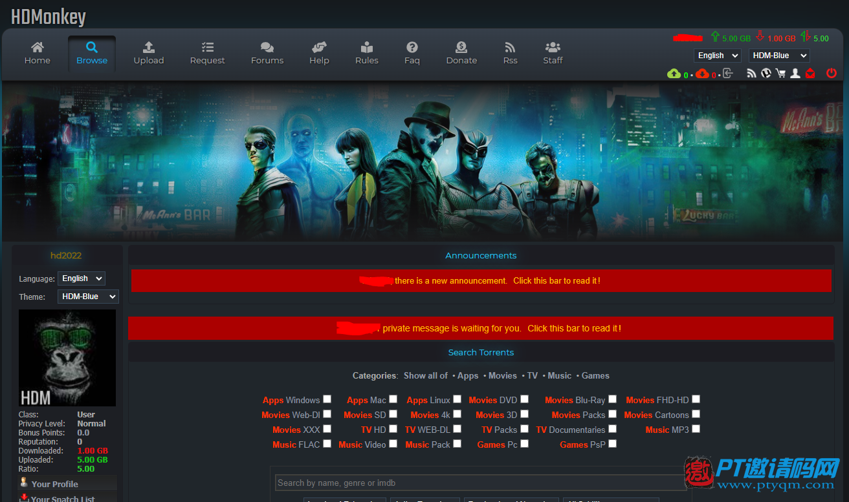Click the uTorrent icon in header
This screenshot has height=502, width=849.
[766, 74]
